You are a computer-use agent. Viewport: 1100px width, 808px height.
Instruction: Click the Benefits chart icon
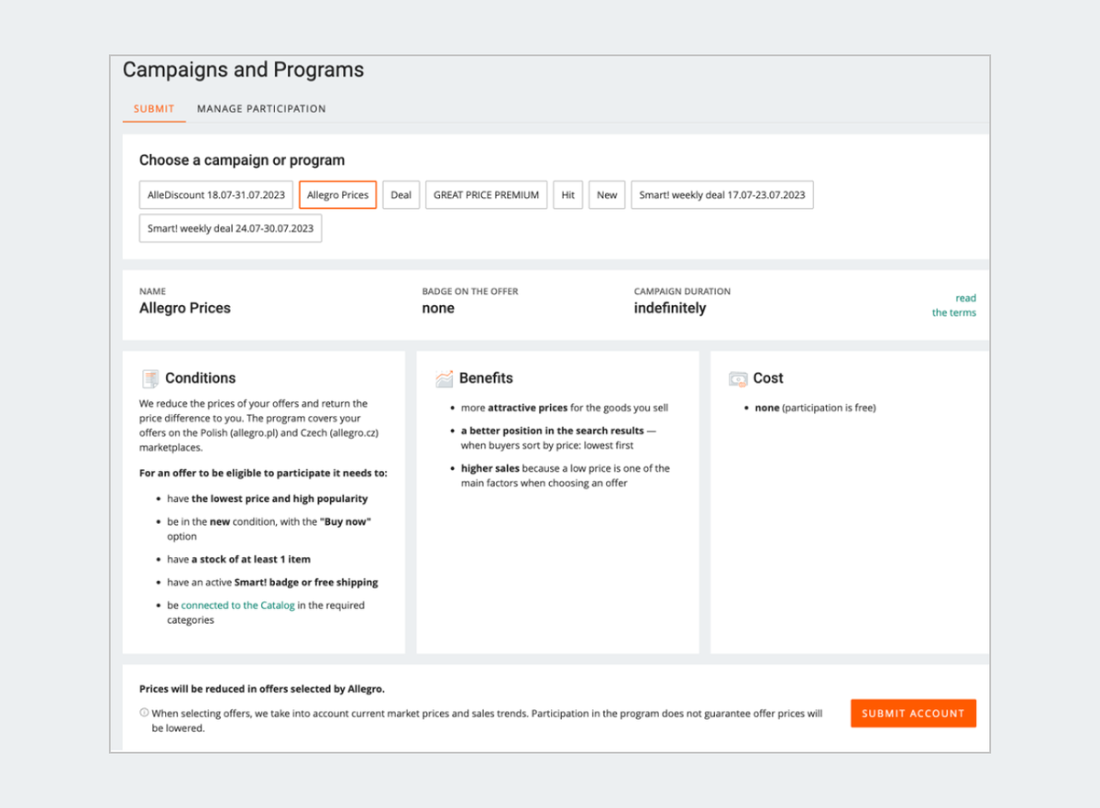[444, 378]
